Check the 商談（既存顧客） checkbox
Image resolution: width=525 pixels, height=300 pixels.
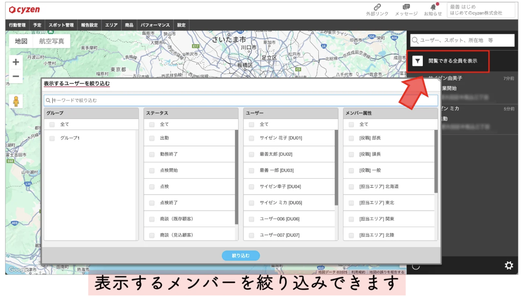tap(152, 219)
